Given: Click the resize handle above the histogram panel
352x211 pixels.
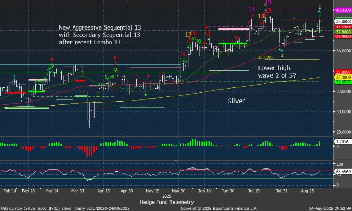Looking at the screenshot, I should pos(176,136).
